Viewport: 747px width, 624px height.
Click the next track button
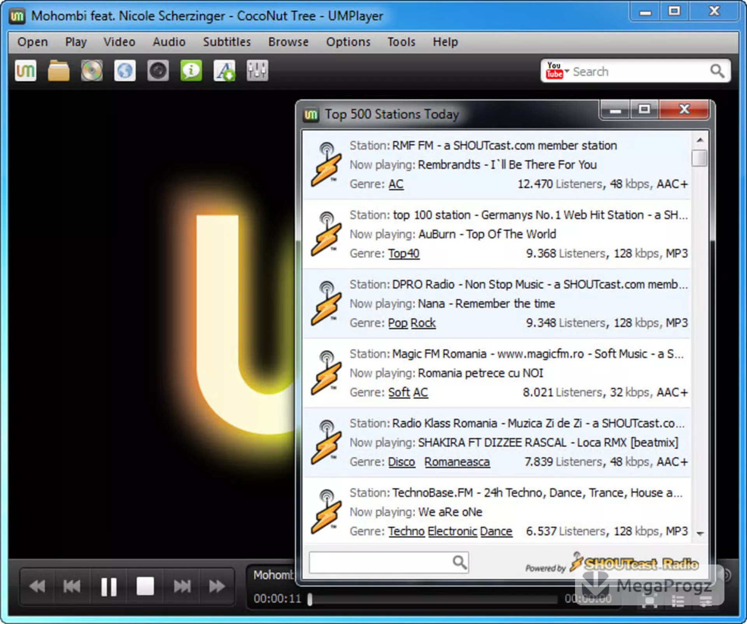182,586
